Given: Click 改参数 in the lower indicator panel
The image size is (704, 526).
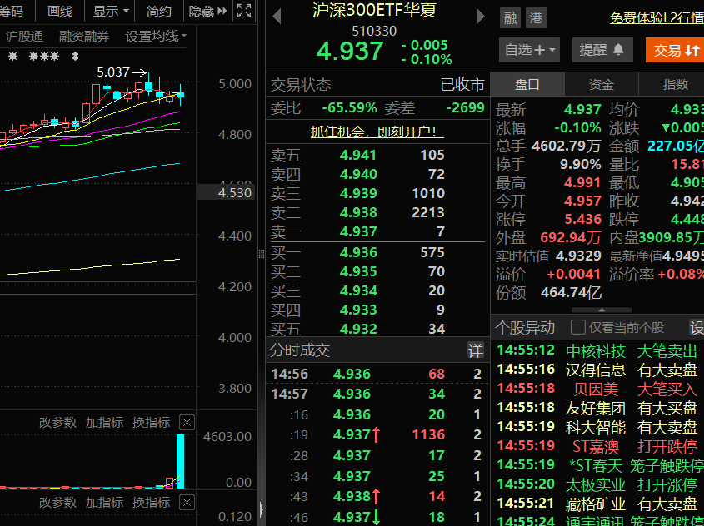Looking at the screenshot, I should click(x=58, y=502).
